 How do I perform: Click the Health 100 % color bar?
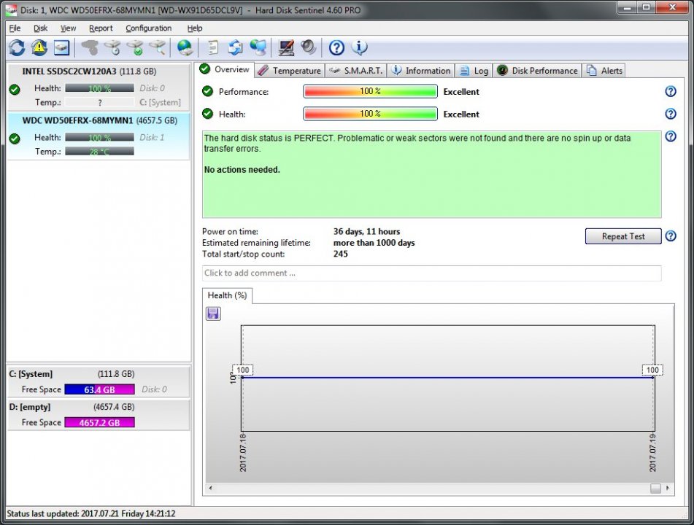[370, 114]
